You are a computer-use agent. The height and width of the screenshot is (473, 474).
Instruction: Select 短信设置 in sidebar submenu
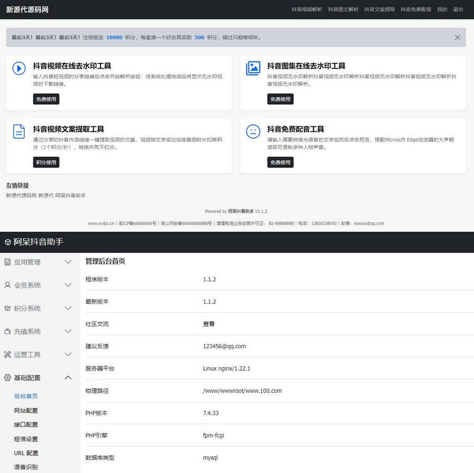[x=26, y=439]
